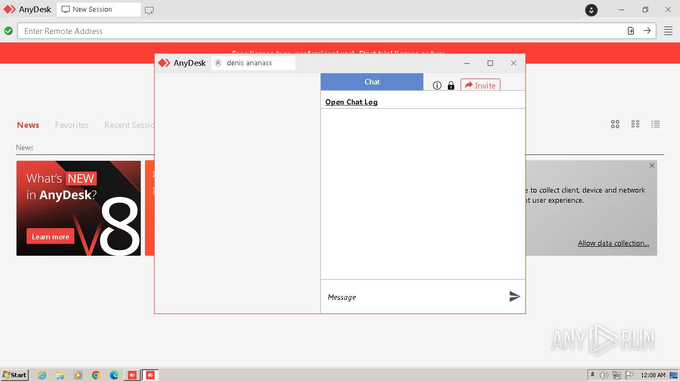The height and width of the screenshot is (382, 680).
Task: Minimize the denis ananass session window
Action: pyautogui.click(x=467, y=63)
